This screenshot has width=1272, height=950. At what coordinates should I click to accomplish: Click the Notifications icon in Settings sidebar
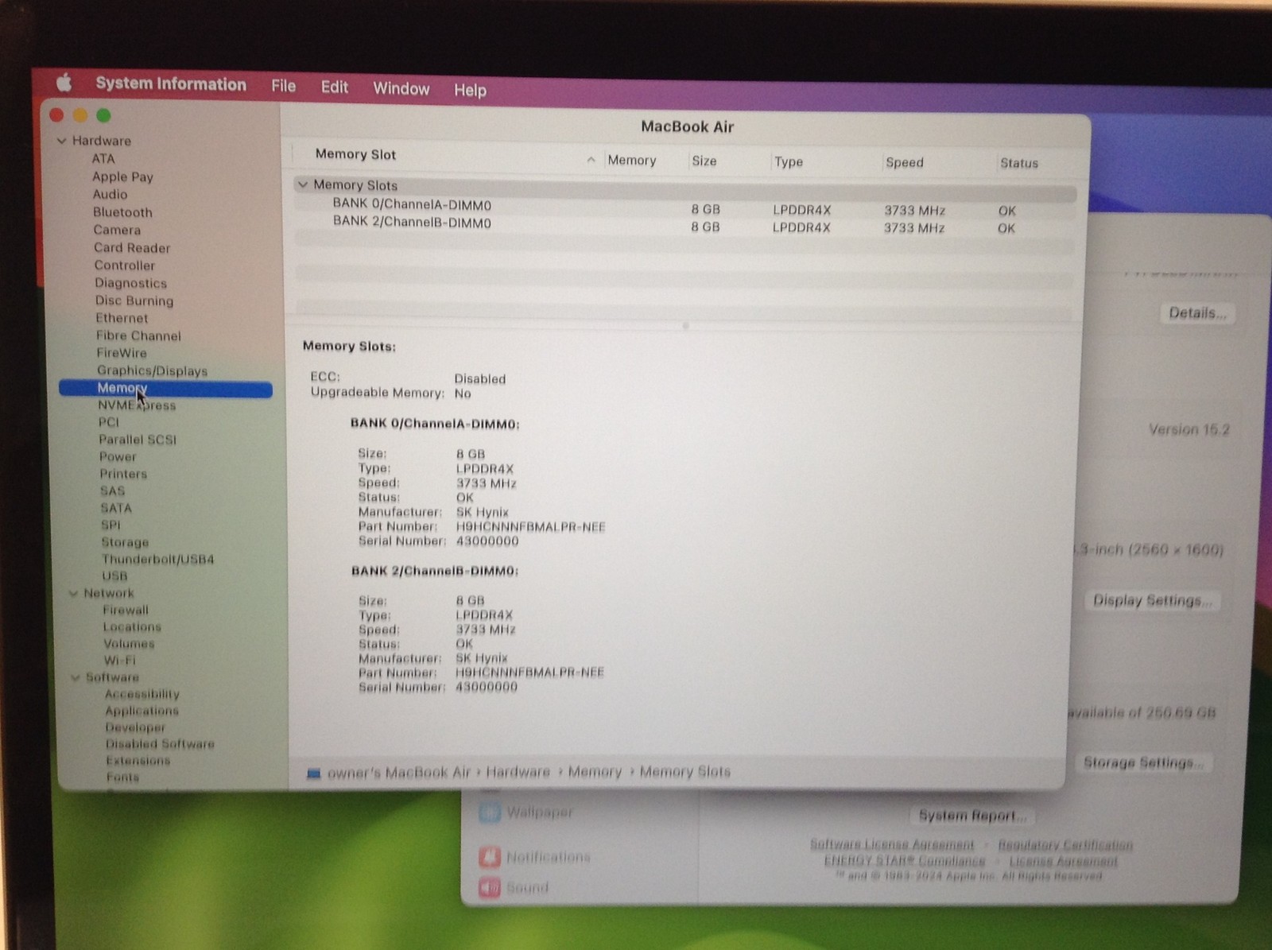[490, 857]
